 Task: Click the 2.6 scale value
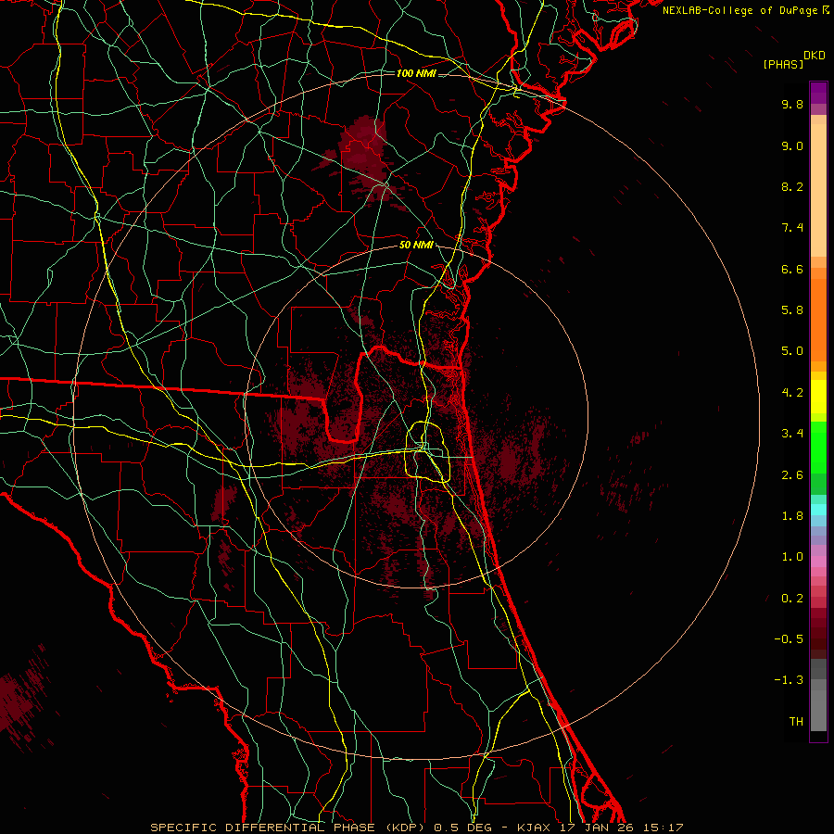point(792,475)
